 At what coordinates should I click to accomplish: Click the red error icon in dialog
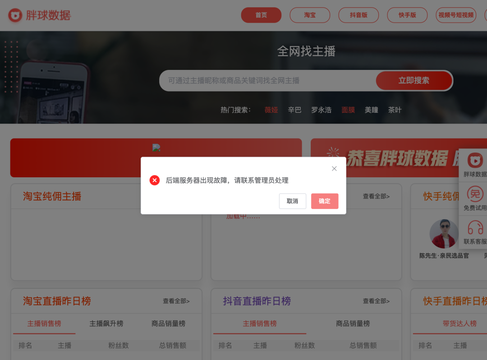pyautogui.click(x=155, y=180)
